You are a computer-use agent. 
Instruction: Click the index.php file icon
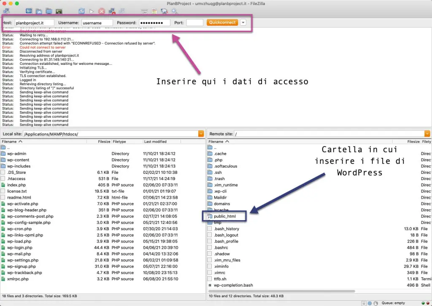[3, 185]
